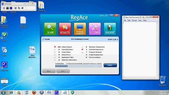Click the NEXT button in RegAce
This screenshot has width=169, height=95.
tap(63, 71)
